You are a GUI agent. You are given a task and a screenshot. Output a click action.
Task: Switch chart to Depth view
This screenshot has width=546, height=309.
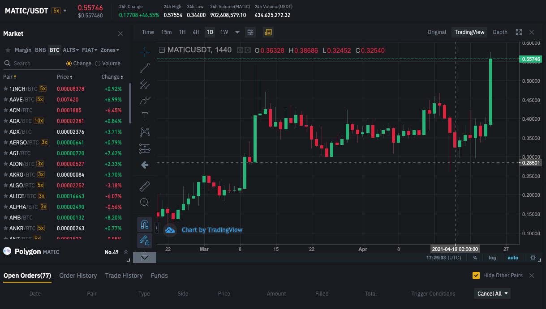[500, 32]
